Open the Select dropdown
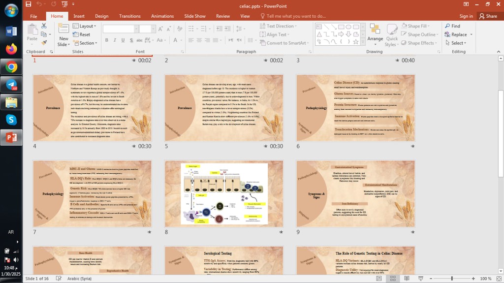 click(455, 43)
